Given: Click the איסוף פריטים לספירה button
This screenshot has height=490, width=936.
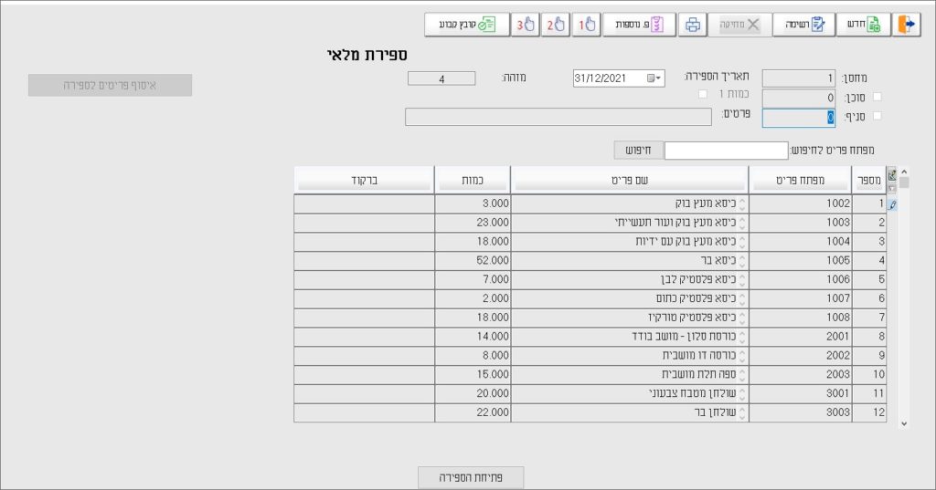Looking at the screenshot, I should (x=110, y=85).
